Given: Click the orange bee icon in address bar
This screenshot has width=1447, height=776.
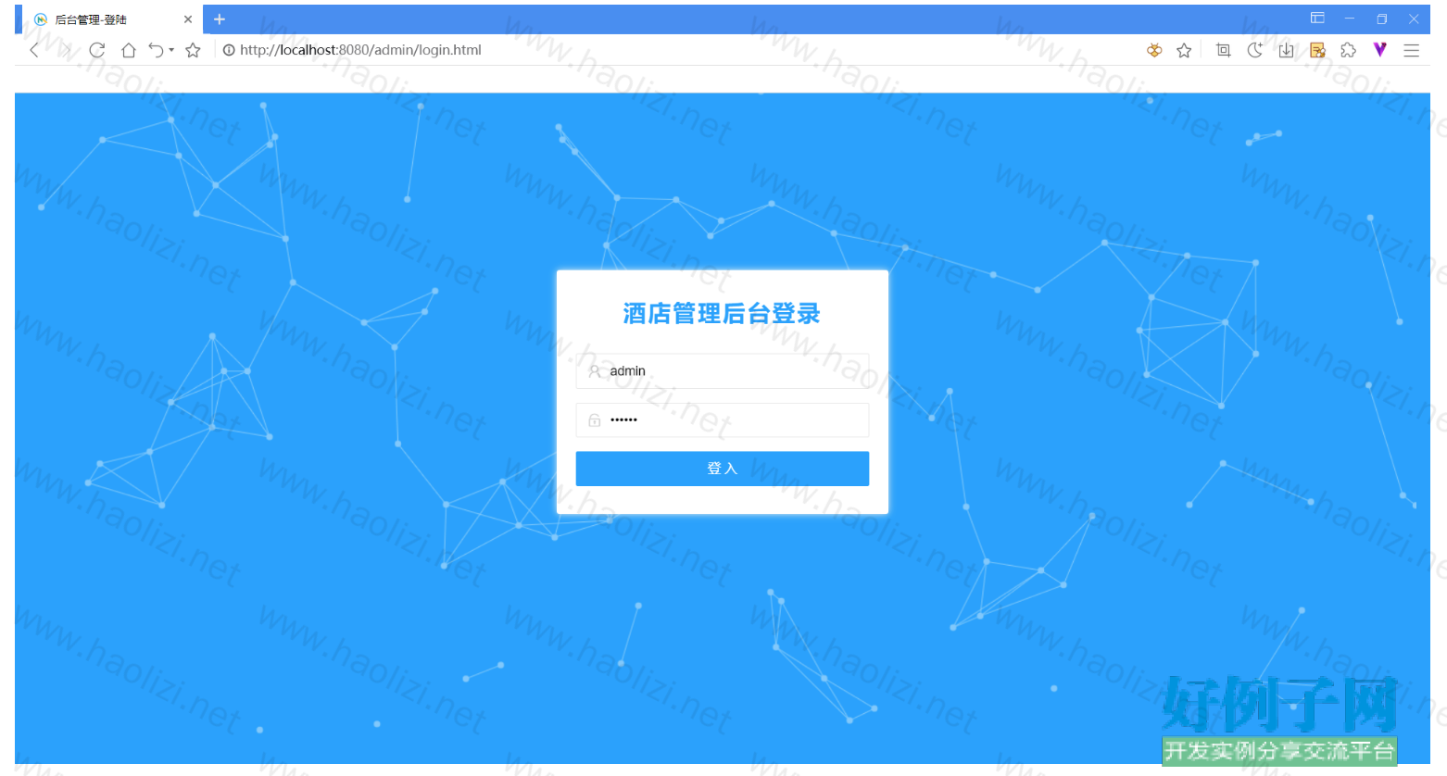Looking at the screenshot, I should click(x=1153, y=50).
